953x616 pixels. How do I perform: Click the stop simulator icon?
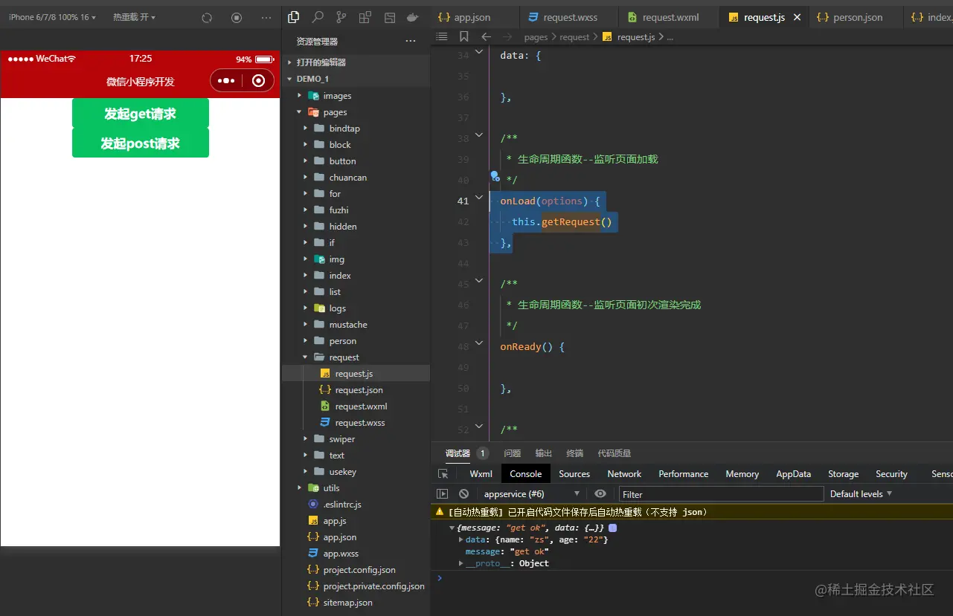(x=237, y=17)
